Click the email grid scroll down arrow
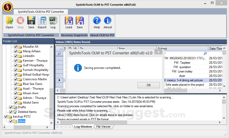This screenshot has width=229, height=138. (x=224, y=86)
